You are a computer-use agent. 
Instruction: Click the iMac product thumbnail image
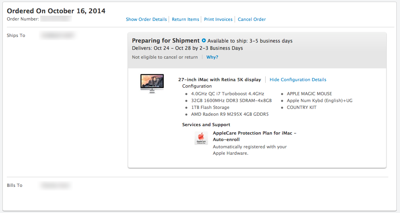152,83
